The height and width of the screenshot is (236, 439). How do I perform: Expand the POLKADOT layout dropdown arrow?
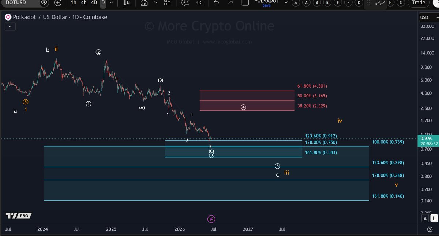(x=286, y=3)
